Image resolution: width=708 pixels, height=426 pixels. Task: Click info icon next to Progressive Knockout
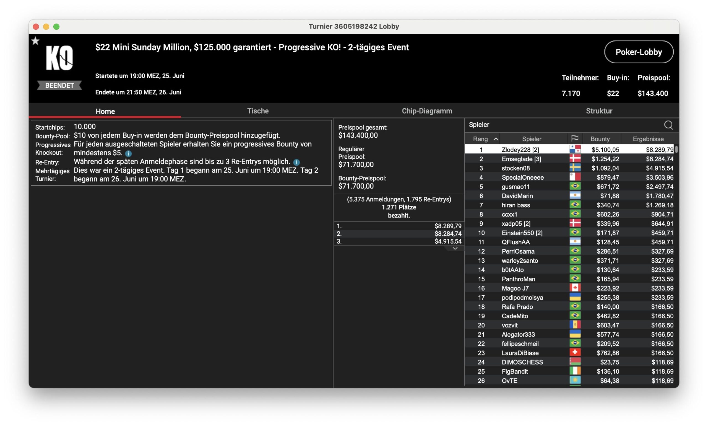point(128,153)
